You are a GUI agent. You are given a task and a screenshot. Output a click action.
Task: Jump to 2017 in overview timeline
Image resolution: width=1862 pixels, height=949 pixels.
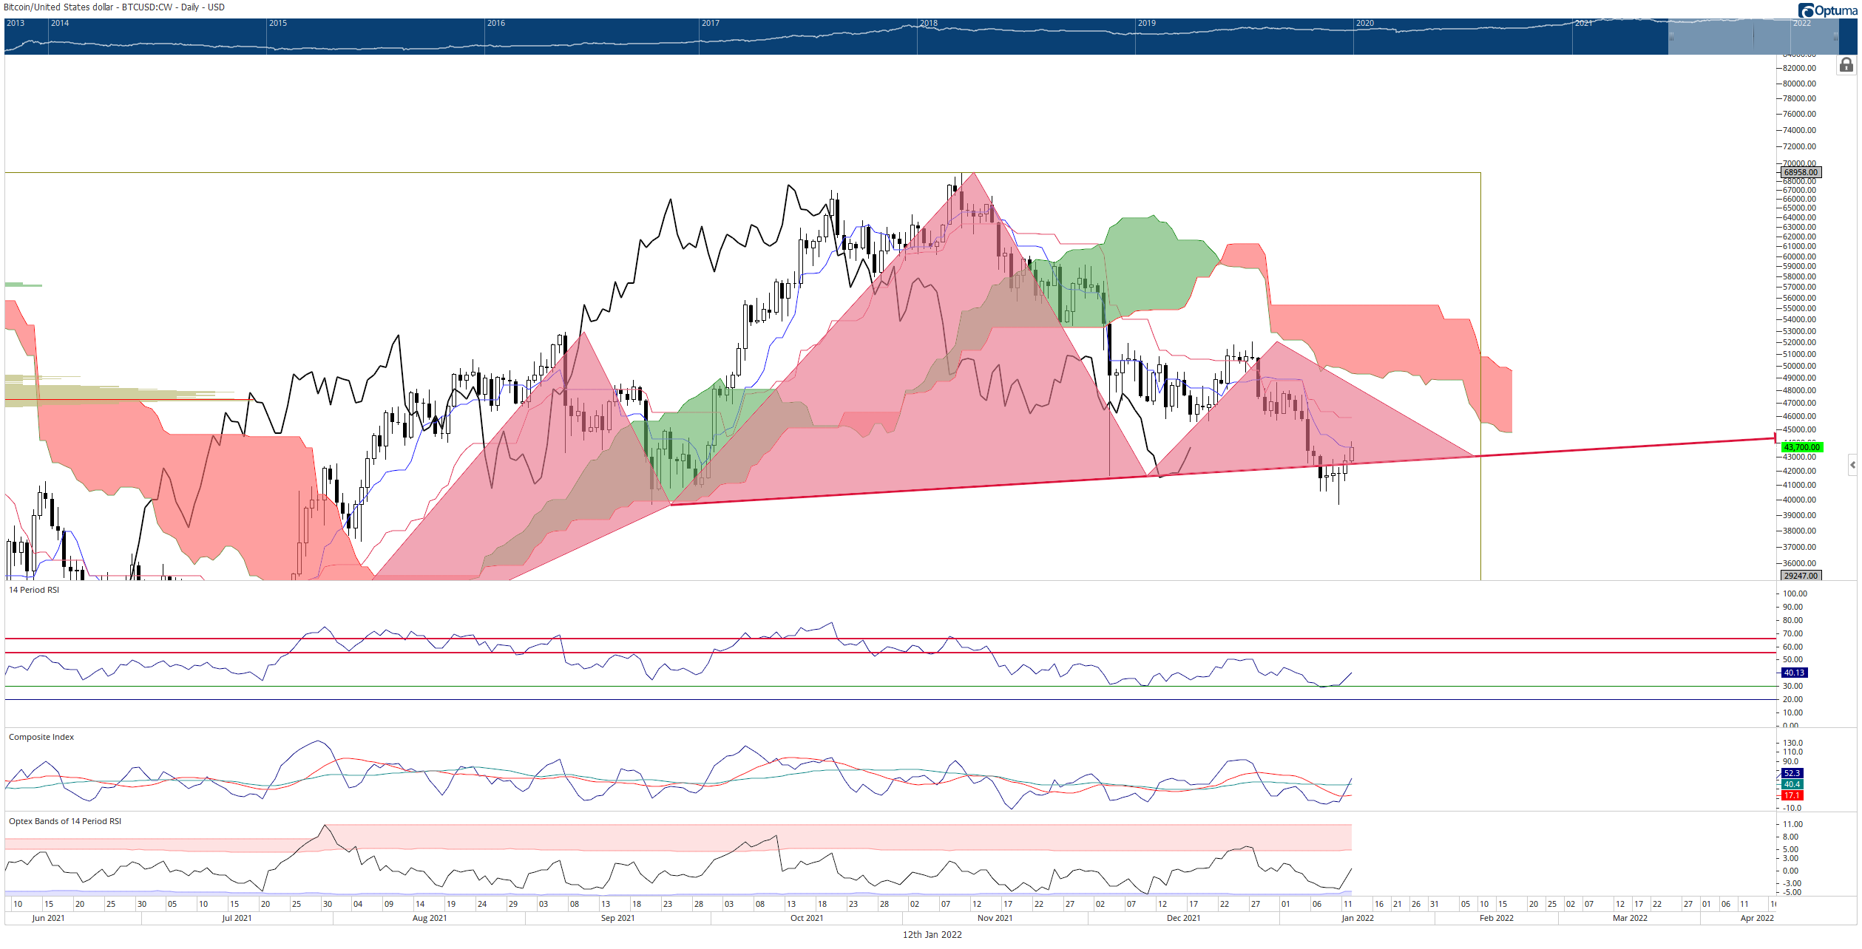click(x=711, y=23)
